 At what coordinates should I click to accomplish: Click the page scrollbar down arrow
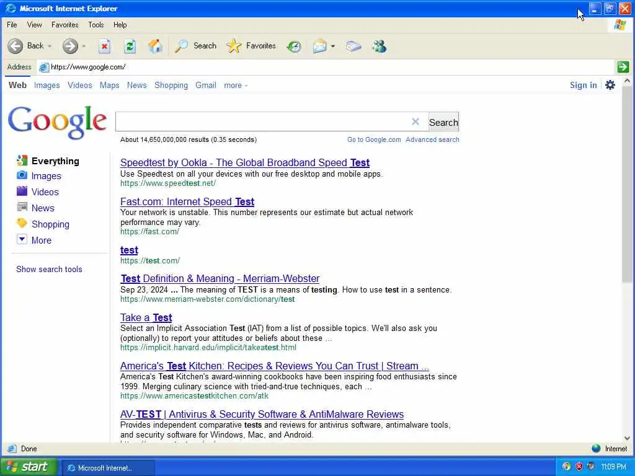pos(628,438)
